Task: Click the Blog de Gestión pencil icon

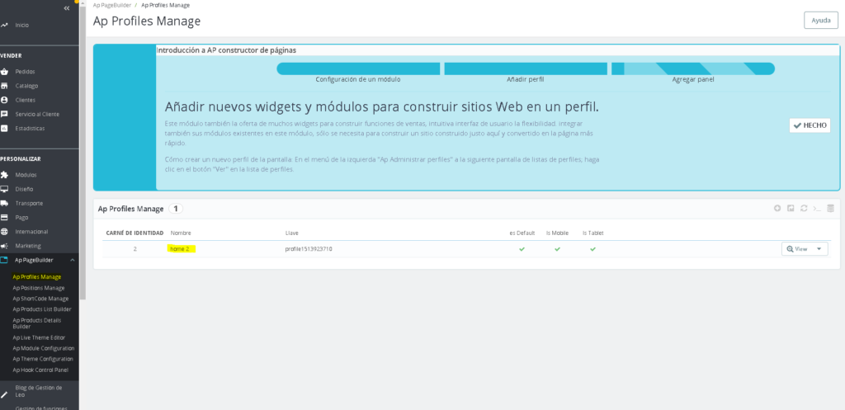Action: point(4,394)
